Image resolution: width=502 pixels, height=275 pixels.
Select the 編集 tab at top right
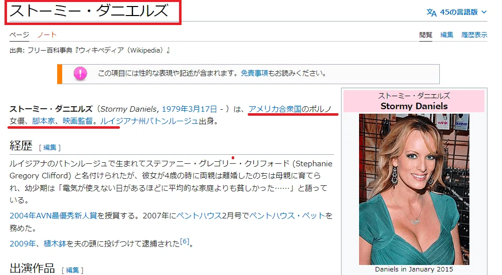tap(447, 35)
